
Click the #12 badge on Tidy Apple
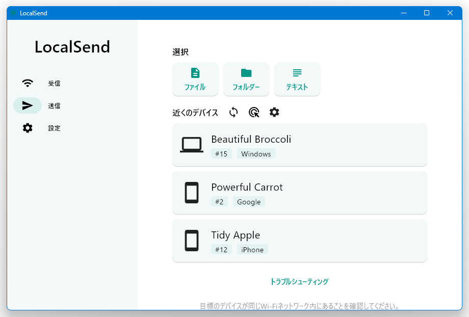(x=221, y=249)
